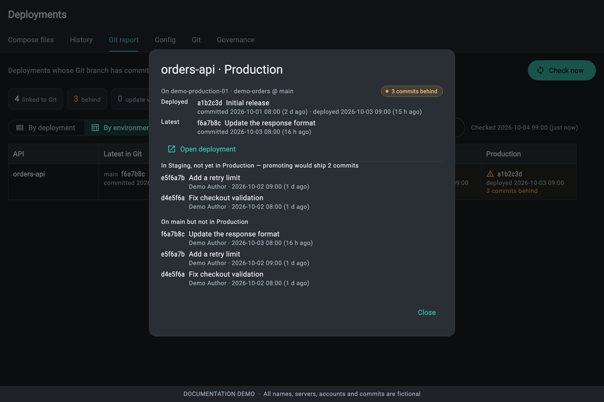Click the warning triangle beside a1b2c3d in Production
604x402 pixels.
(x=490, y=174)
